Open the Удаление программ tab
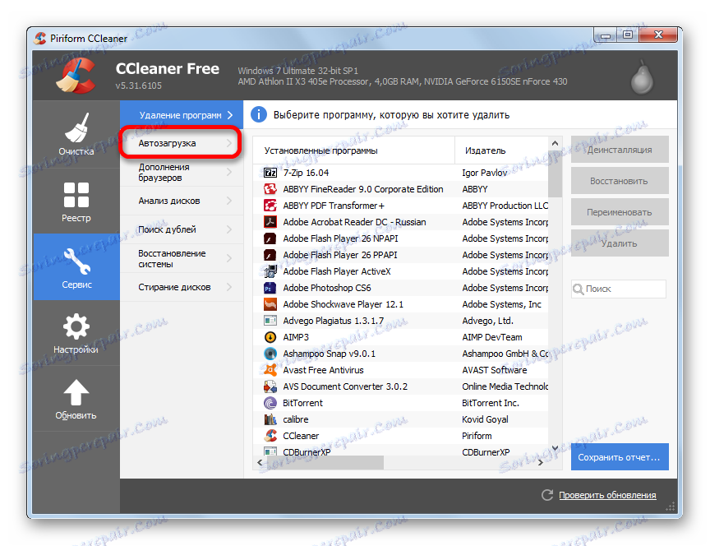 (x=182, y=115)
